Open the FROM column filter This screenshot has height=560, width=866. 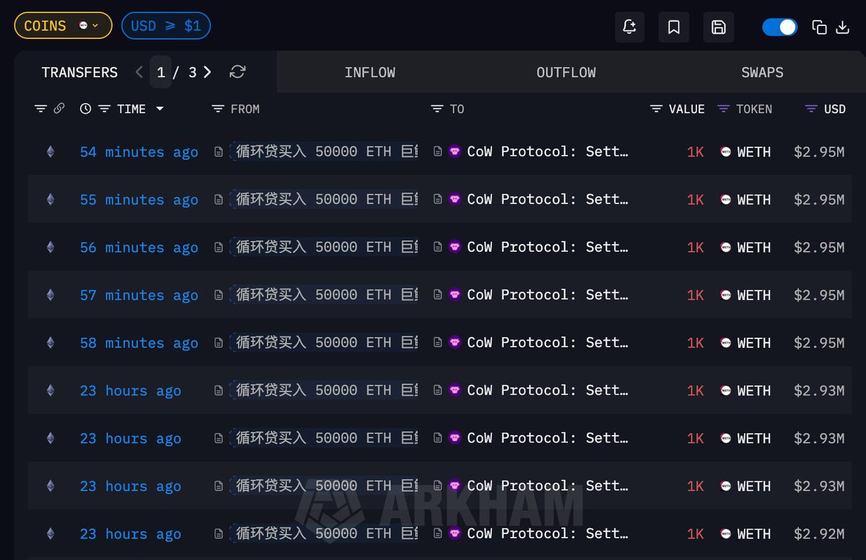click(218, 108)
